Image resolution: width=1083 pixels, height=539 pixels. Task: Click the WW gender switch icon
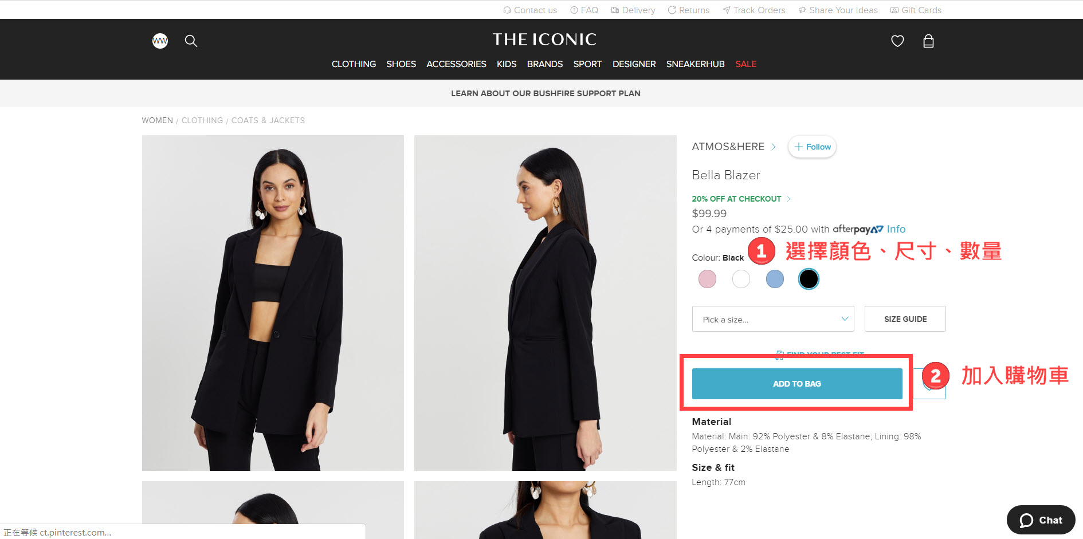(x=160, y=41)
